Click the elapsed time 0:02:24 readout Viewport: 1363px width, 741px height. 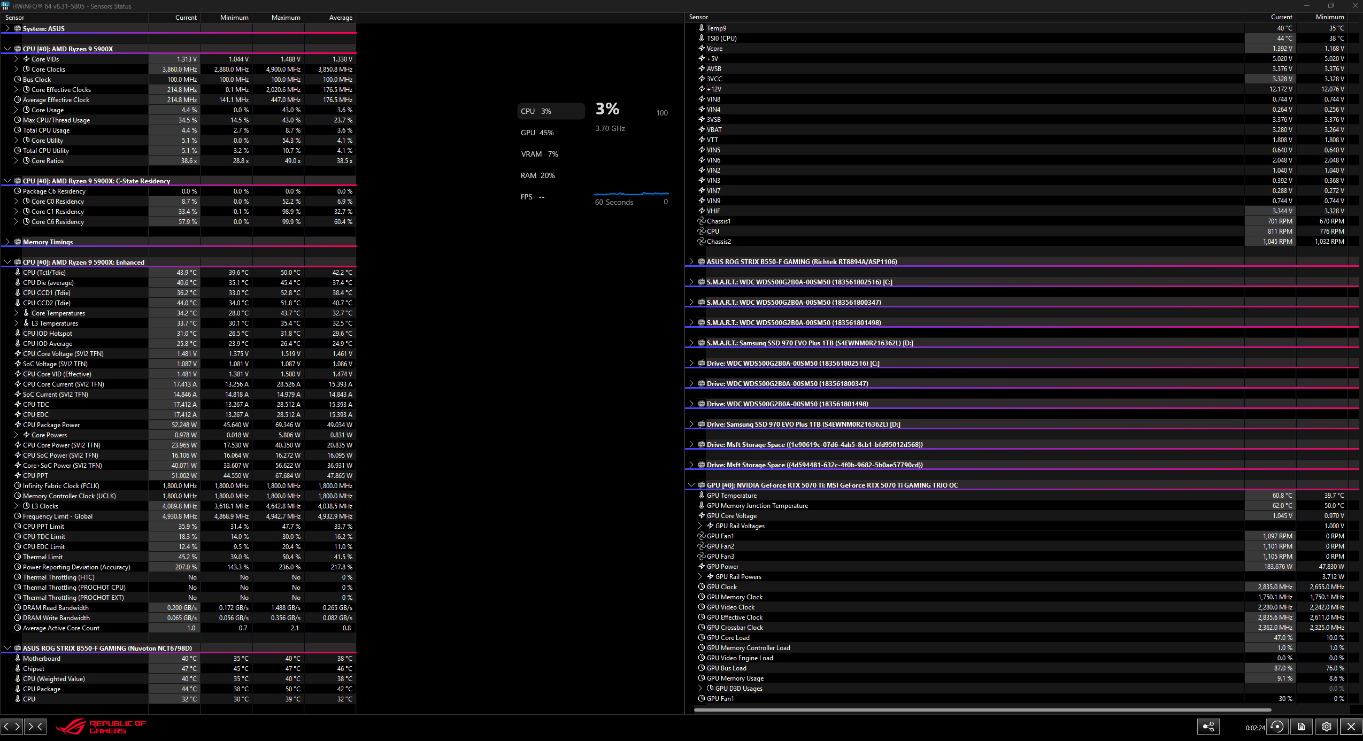click(1255, 728)
